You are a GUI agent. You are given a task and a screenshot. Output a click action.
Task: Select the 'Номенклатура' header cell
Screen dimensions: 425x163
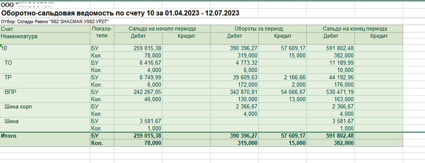[45, 38]
